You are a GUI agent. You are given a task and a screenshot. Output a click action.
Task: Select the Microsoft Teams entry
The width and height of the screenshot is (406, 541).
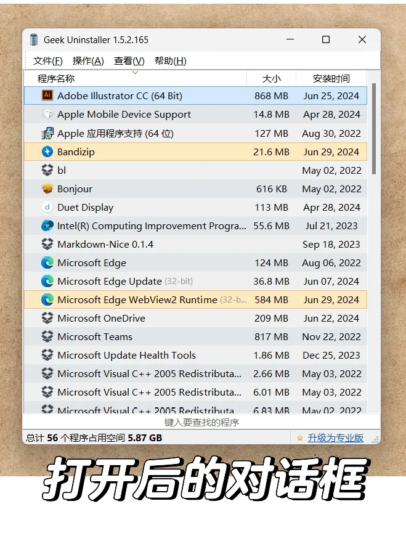pos(195,336)
